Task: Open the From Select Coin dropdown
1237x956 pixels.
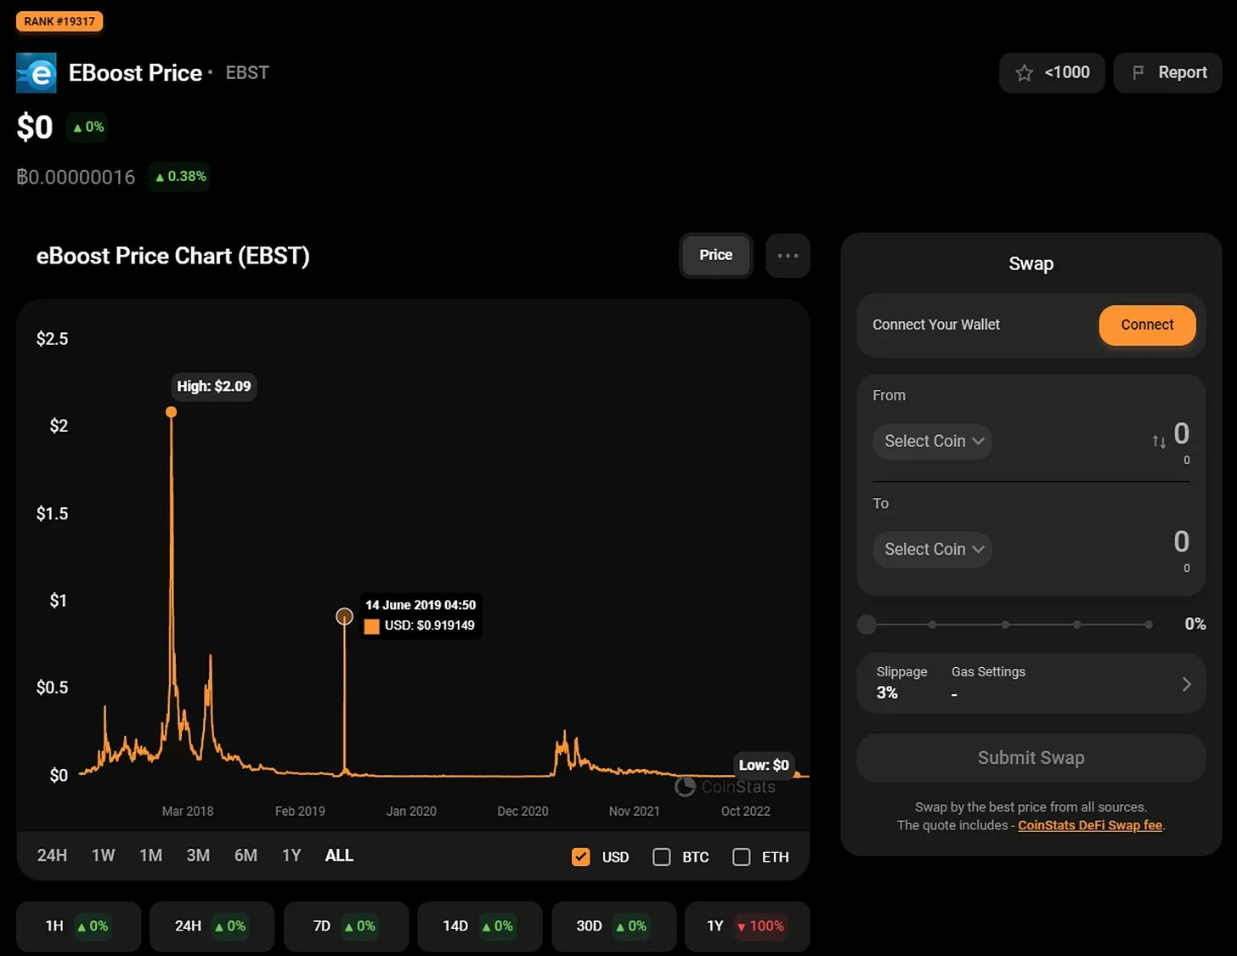Action: [932, 441]
